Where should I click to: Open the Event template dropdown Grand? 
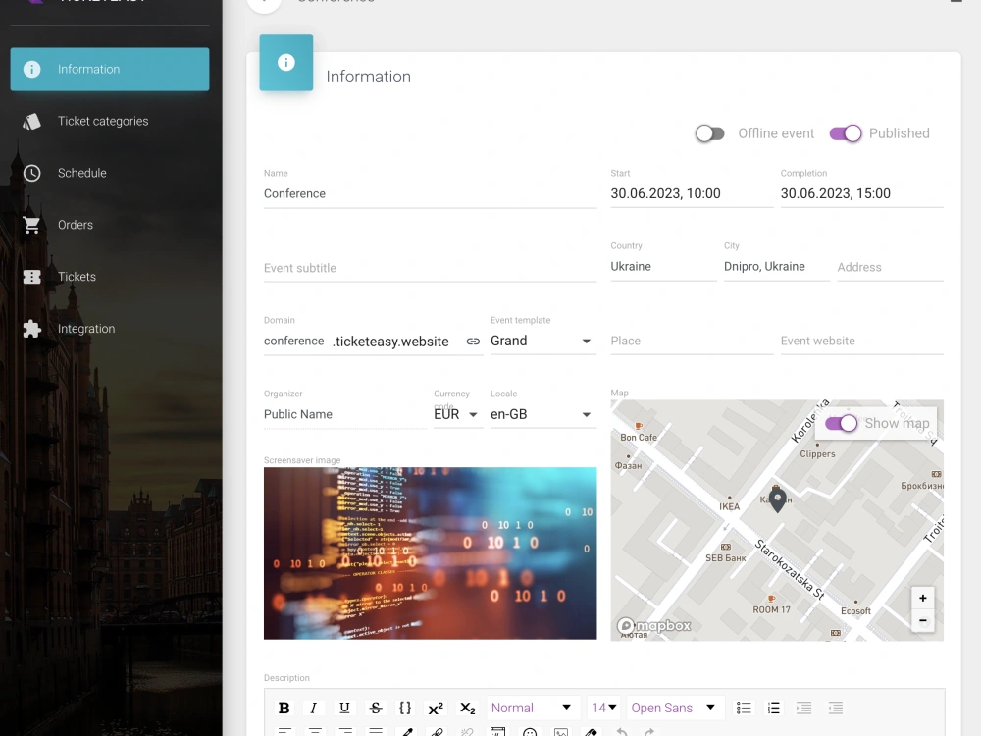543,342
